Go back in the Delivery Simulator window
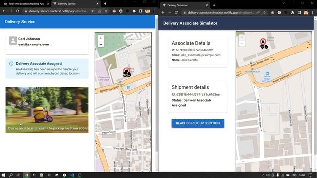 [x=163, y=13]
